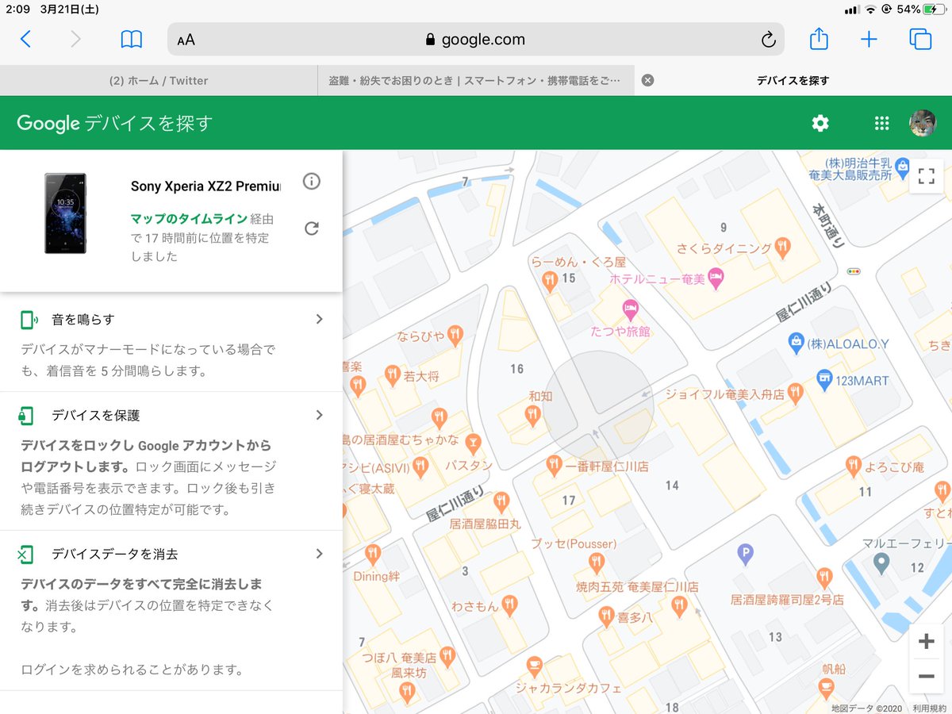Tap the マルエーフェリー location pin
The image size is (952, 714).
coord(881,563)
